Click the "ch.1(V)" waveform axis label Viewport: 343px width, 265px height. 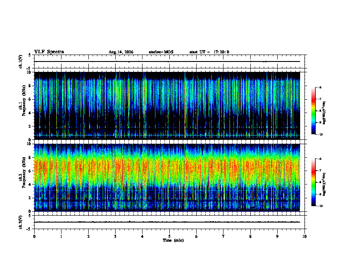[x=21, y=61]
